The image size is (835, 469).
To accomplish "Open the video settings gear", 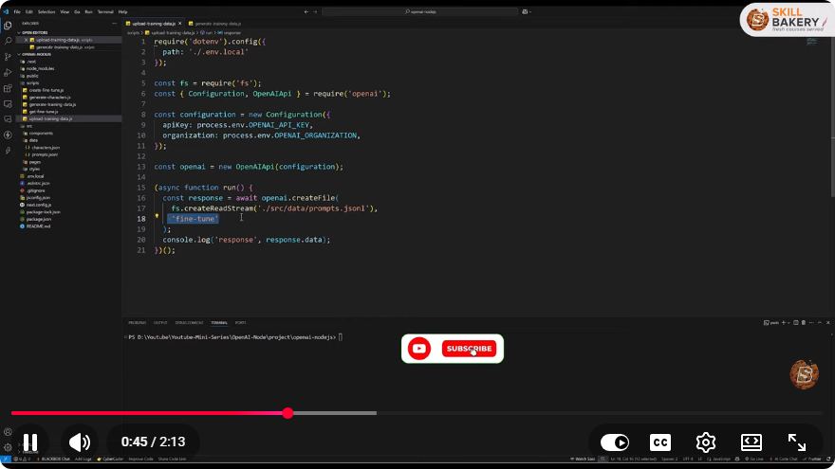I will click(706, 442).
